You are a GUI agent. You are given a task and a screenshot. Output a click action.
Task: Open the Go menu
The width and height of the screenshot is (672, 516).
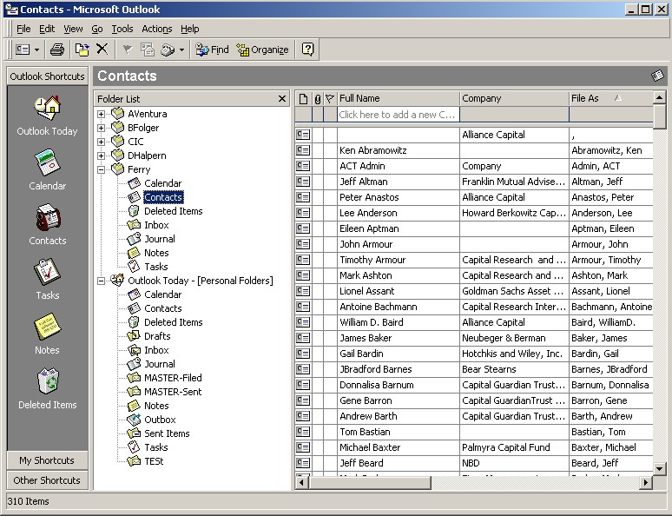(97, 29)
